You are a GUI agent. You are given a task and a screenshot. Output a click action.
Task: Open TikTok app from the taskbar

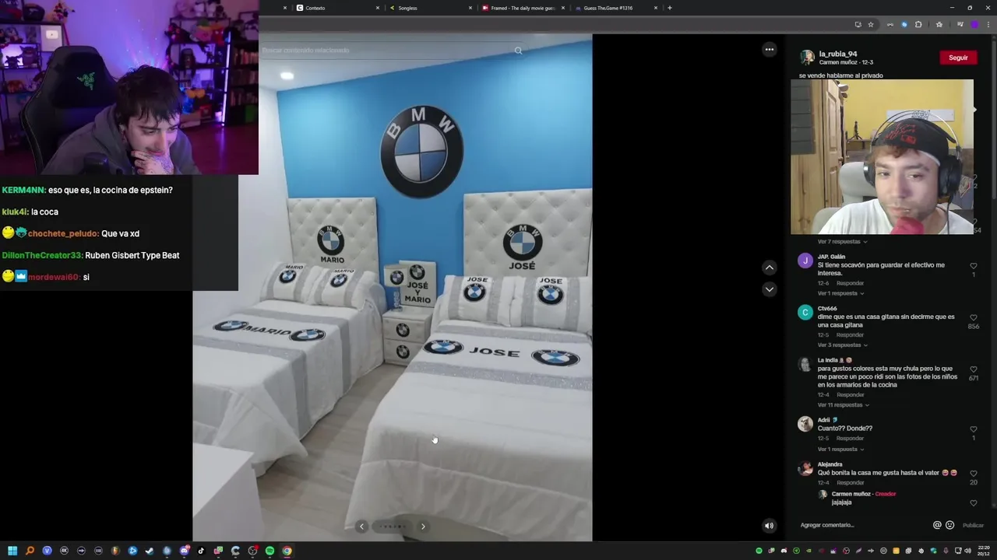[201, 551]
